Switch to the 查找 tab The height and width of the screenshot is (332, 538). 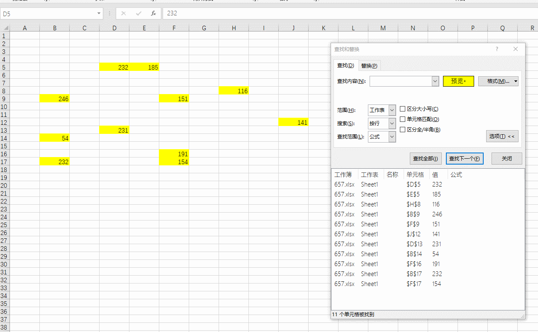click(345, 65)
